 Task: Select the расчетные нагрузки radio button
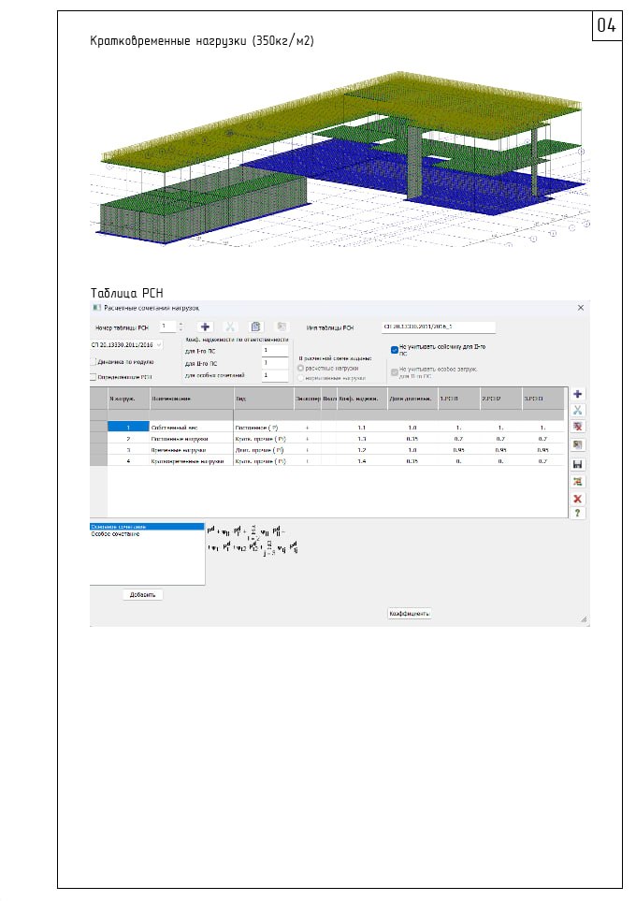[300, 368]
